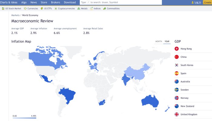The height and width of the screenshot is (121, 212).
Task: Click the United Kingdom flag icon
Action: coord(177,114)
